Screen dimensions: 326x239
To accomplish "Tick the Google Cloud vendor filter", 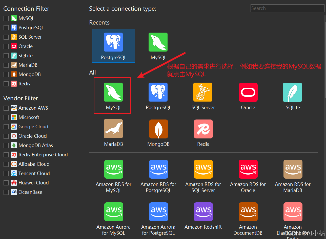I will click(6, 127).
